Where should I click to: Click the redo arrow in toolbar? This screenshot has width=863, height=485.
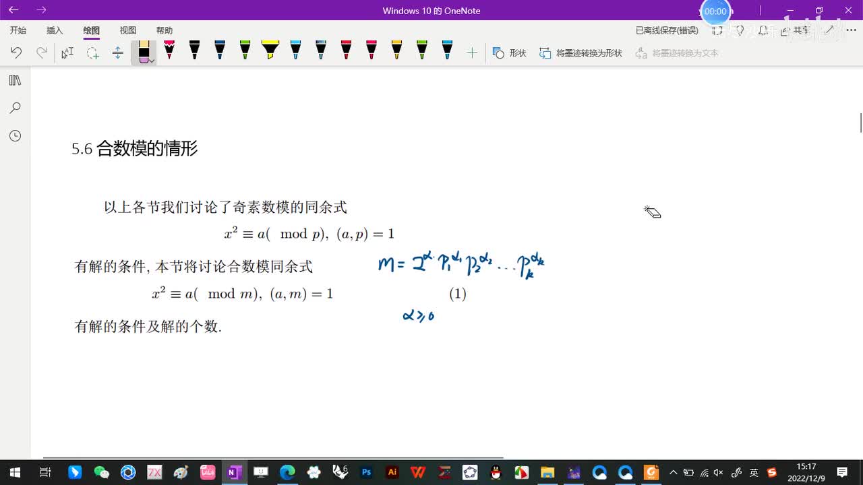42,53
